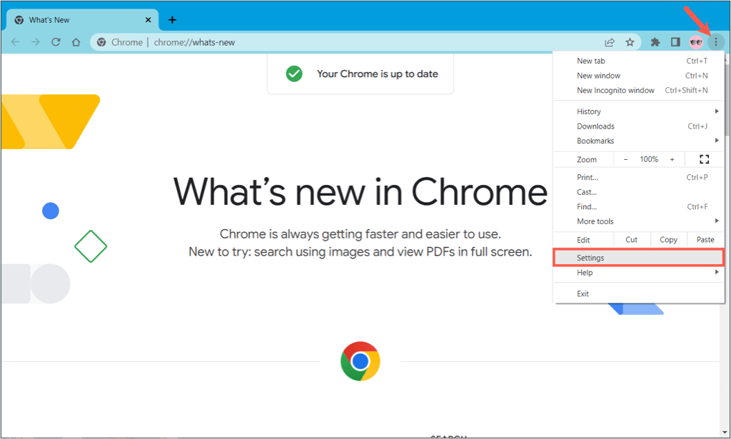Click the reload page icon
This screenshot has height=439, width=731.
point(56,42)
